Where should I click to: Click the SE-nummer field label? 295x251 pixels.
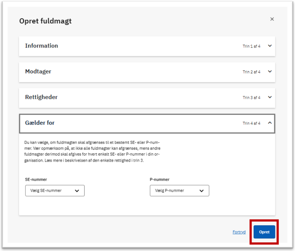coord(36,180)
